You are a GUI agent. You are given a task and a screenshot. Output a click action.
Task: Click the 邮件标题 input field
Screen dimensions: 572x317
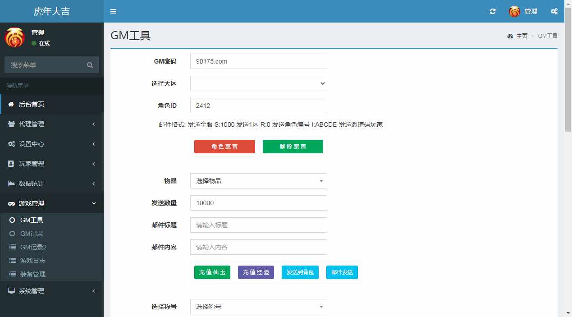[x=258, y=225]
